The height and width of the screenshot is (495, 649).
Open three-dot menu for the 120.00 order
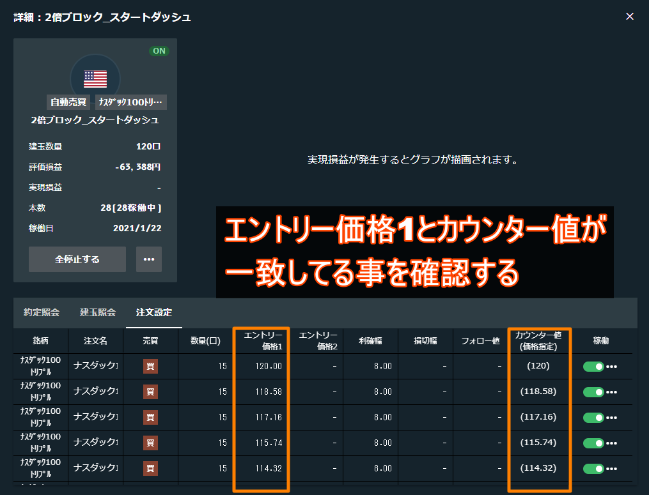pos(612,367)
